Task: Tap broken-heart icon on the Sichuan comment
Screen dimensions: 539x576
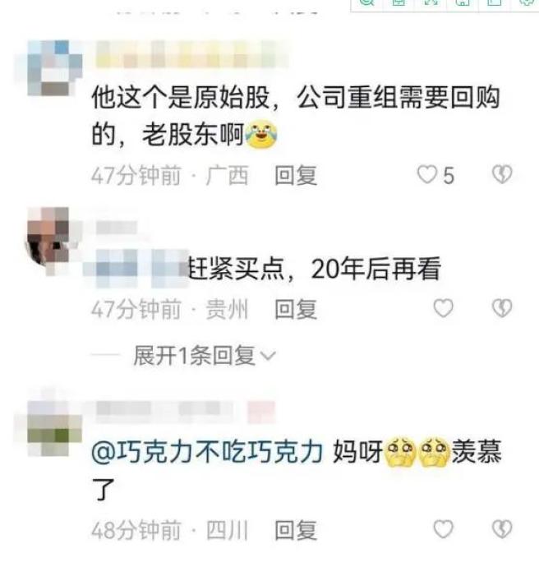Action: [502, 529]
